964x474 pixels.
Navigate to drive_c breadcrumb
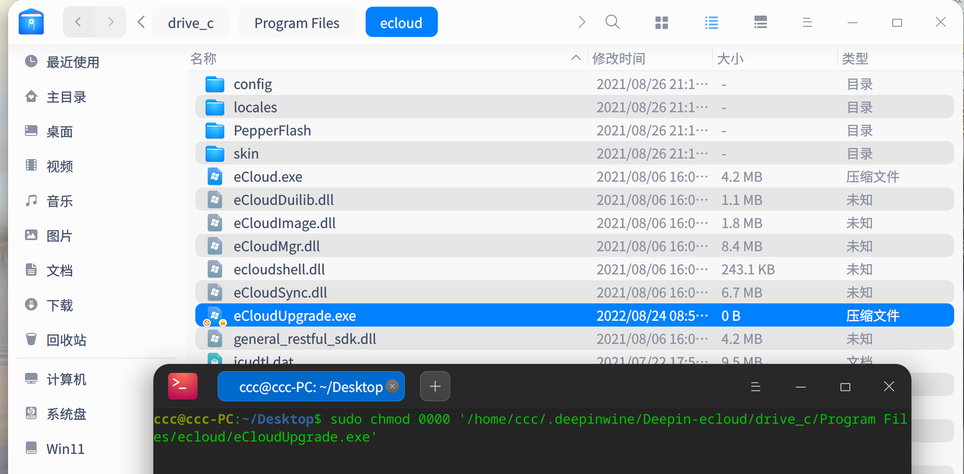(191, 22)
